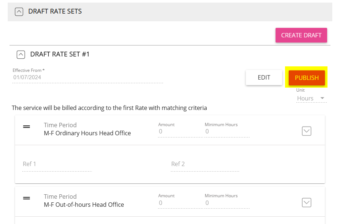Collapse Draft Rate Set #1 panel

[21, 55]
